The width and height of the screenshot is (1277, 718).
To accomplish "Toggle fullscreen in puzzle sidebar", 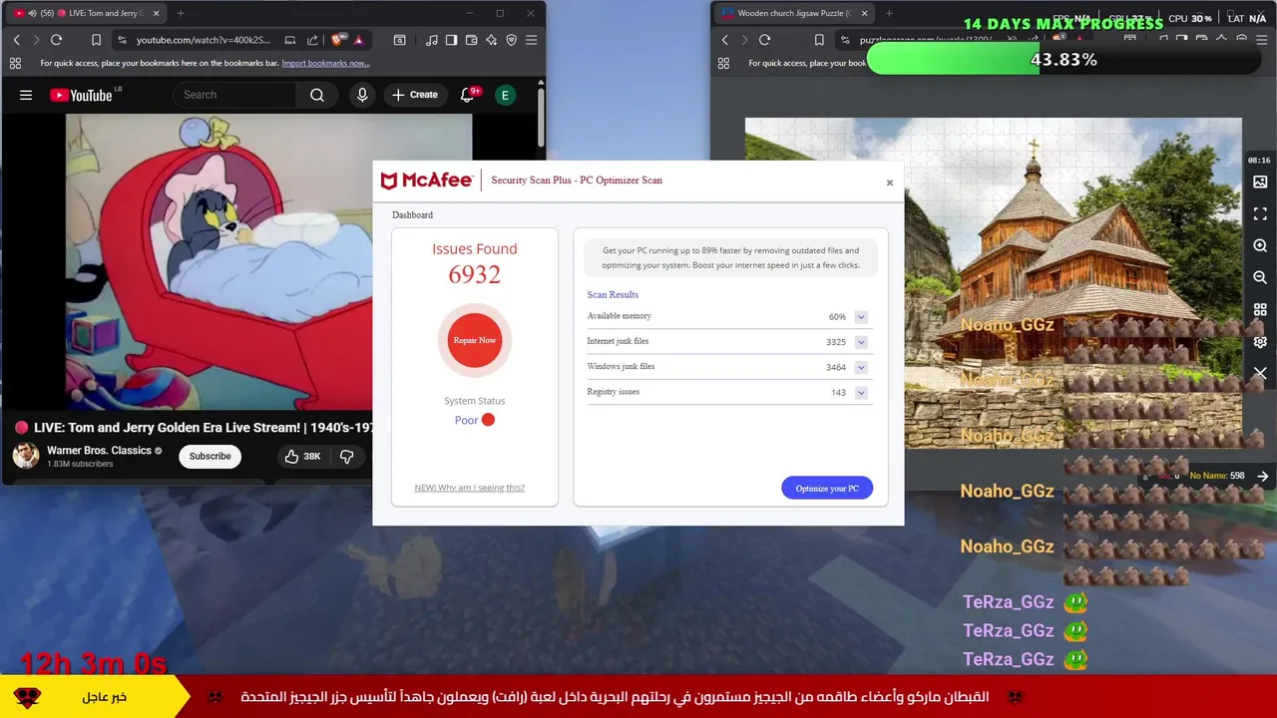I will point(1260,213).
